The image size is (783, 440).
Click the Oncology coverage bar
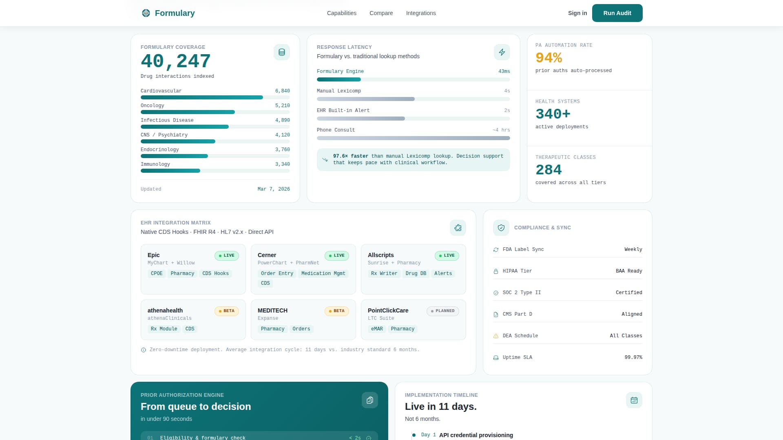pos(215,112)
